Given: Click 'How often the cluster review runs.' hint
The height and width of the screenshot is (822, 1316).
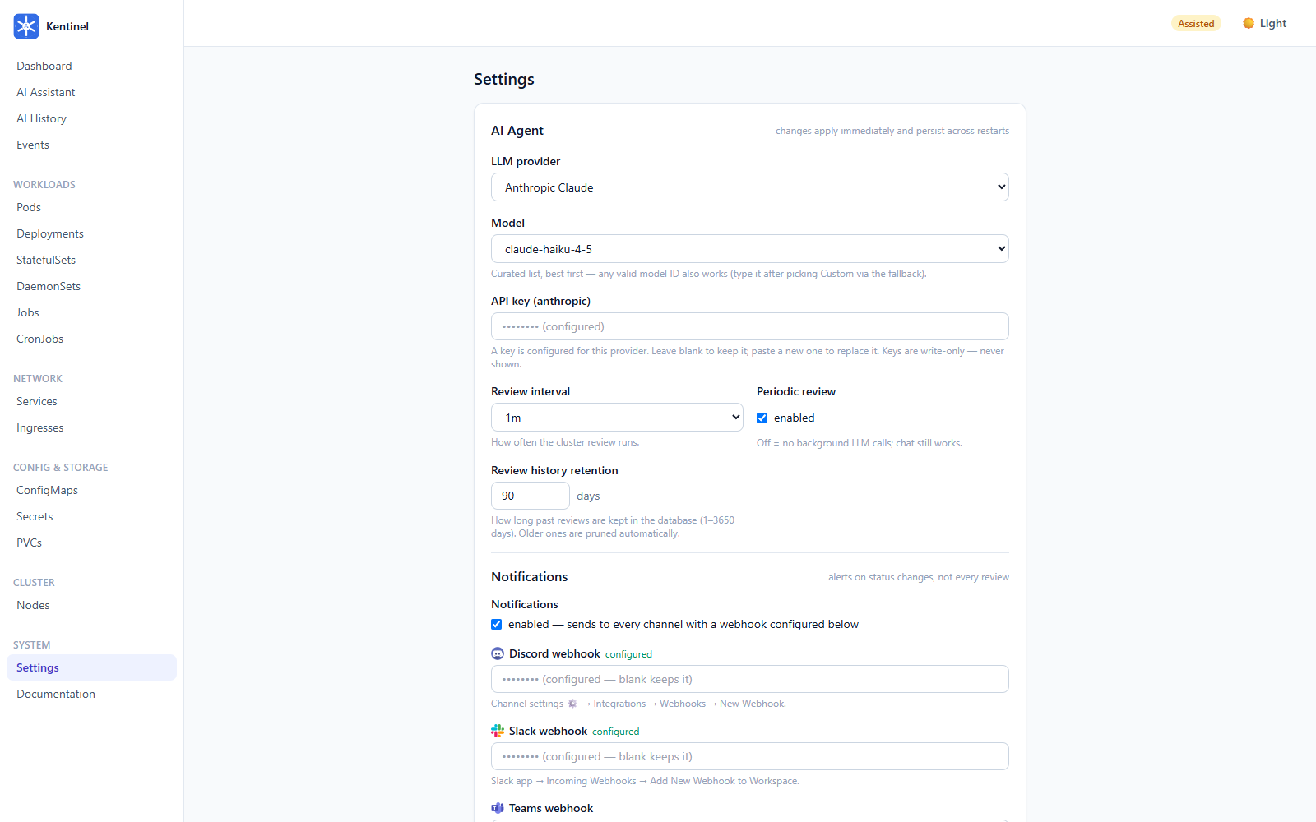Looking at the screenshot, I should pos(565,442).
